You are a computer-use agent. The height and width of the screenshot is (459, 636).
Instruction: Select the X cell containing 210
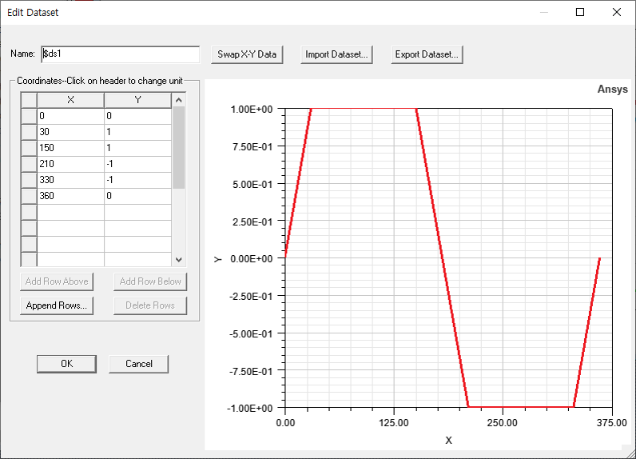point(70,164)
